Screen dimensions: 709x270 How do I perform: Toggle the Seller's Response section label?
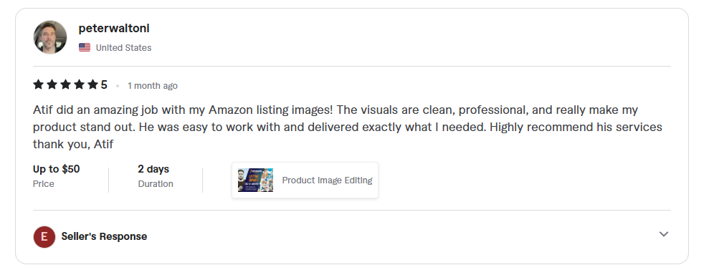[x=104, y=236]
